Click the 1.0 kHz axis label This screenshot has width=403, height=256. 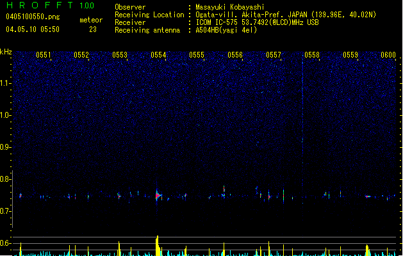tap(6, 115)
